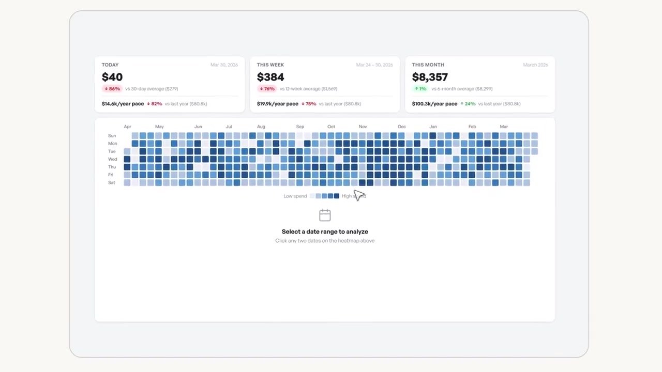The height and width of the screenshot is (372, 662).
Task: Click 'vs 12-week average ($1,569)' text
Action: point(309,89)
